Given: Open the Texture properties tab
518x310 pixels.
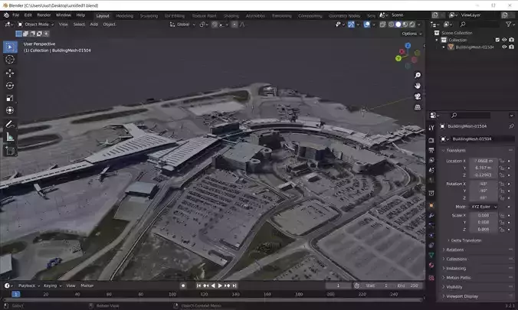Looking at the screenshot, I should [431, 278].
